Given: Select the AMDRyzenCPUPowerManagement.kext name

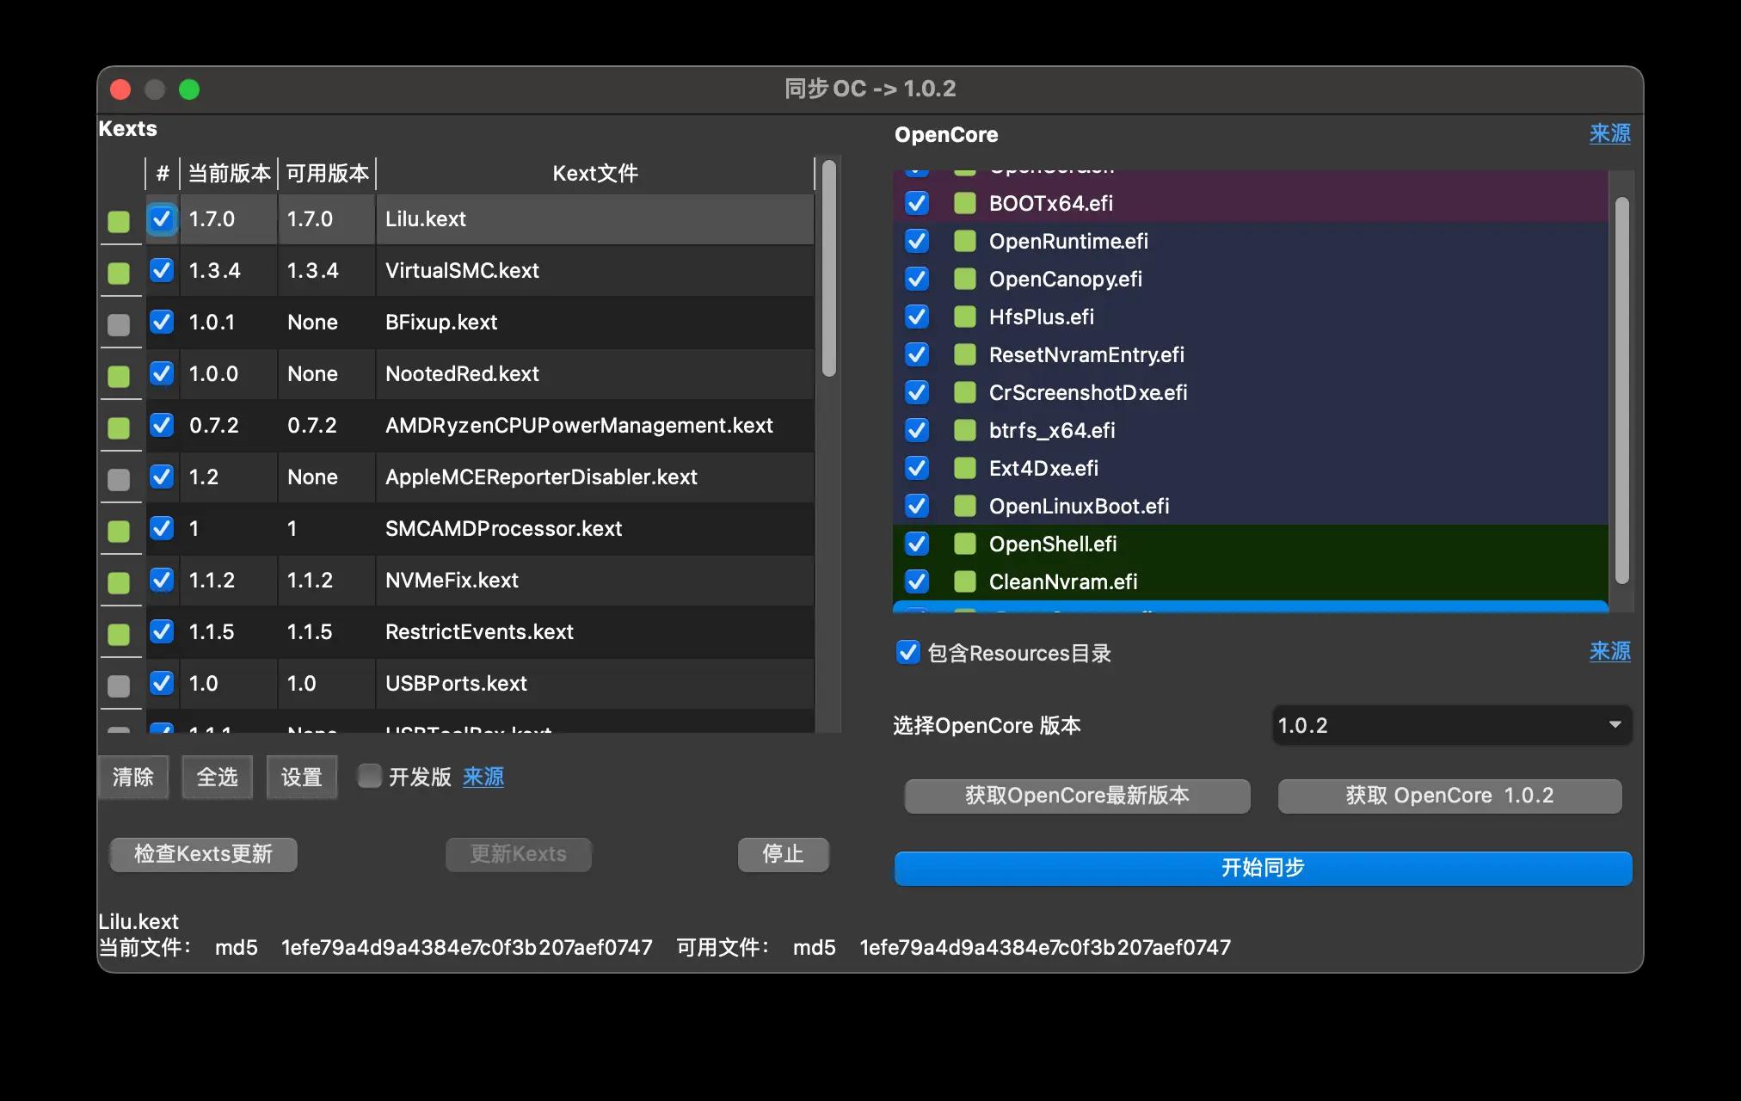Looking at the screenshot, I should point(579,425).
